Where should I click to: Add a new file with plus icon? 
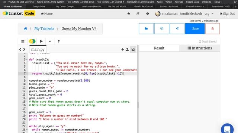[x=123, y=49]
